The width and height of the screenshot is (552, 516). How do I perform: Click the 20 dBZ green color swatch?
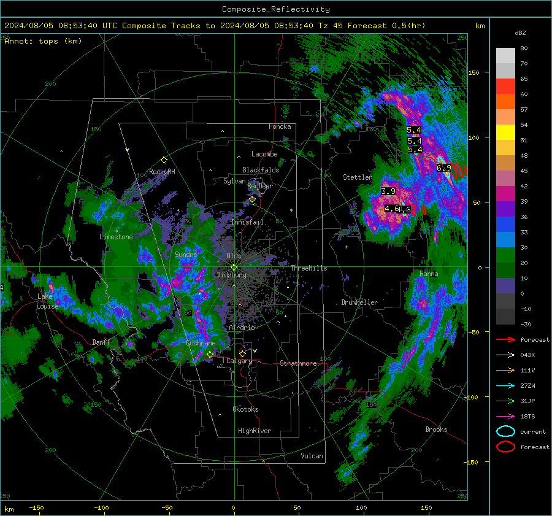click(505, 270)
